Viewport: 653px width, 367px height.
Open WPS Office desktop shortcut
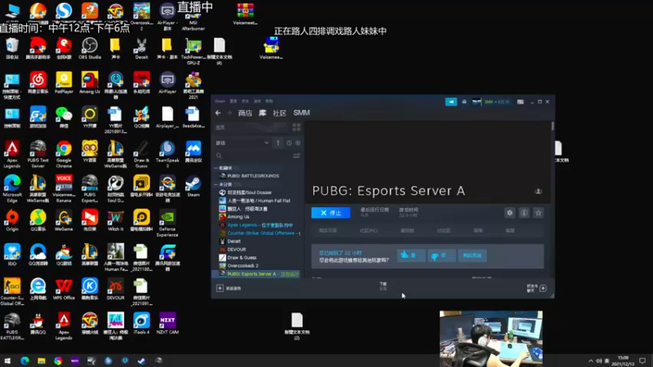pyautogui.click(x=64, y=289)
